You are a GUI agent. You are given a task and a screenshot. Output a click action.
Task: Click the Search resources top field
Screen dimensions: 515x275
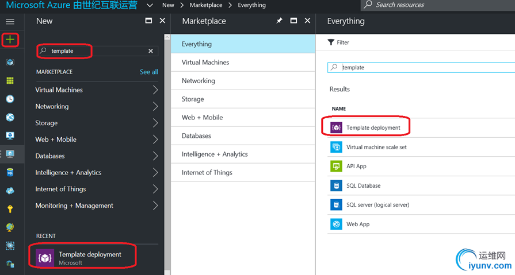click(x=438, y=5)
